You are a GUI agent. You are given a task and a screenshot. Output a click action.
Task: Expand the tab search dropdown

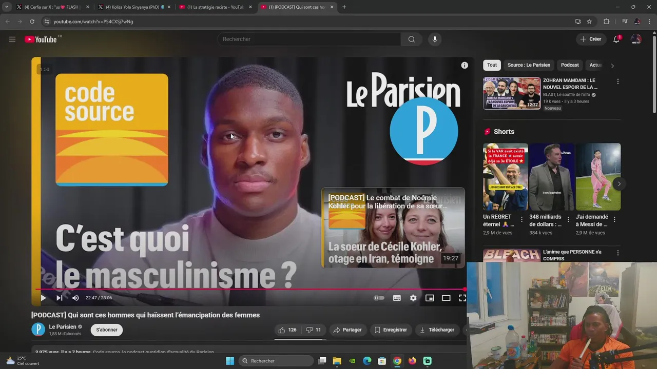(7, 7)
